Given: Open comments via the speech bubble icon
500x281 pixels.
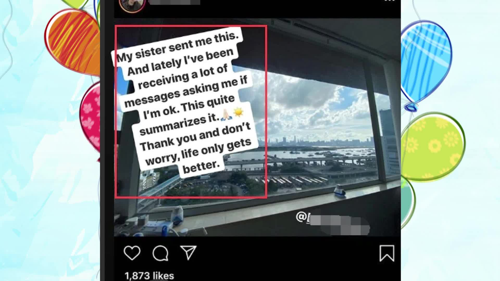Looking at the screenshot, I should point(160,253).
